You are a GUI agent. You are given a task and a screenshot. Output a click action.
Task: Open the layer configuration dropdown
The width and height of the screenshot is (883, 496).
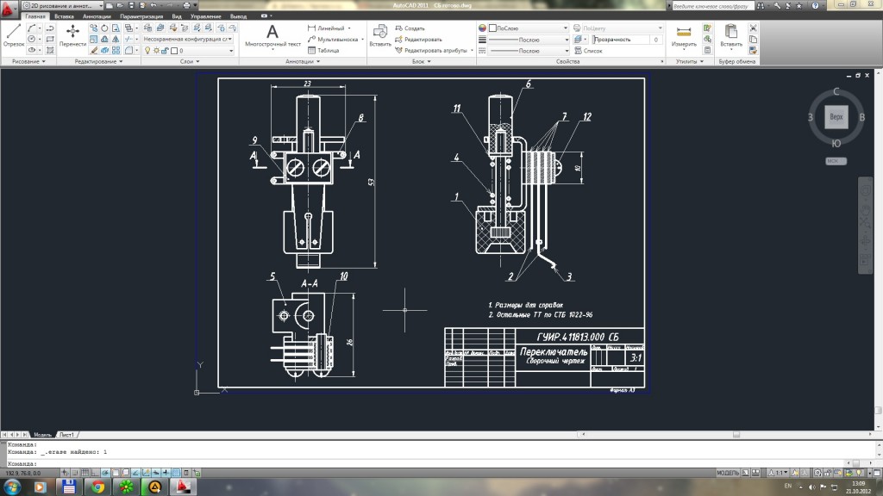pyautogui.click(x=187, y=39)
